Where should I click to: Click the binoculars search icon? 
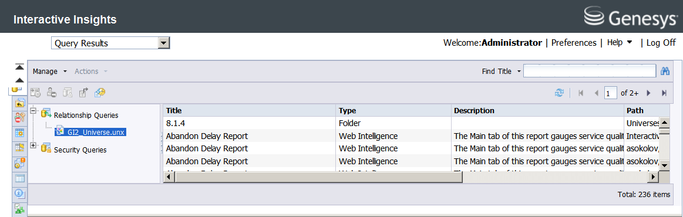tap(665, 72)
